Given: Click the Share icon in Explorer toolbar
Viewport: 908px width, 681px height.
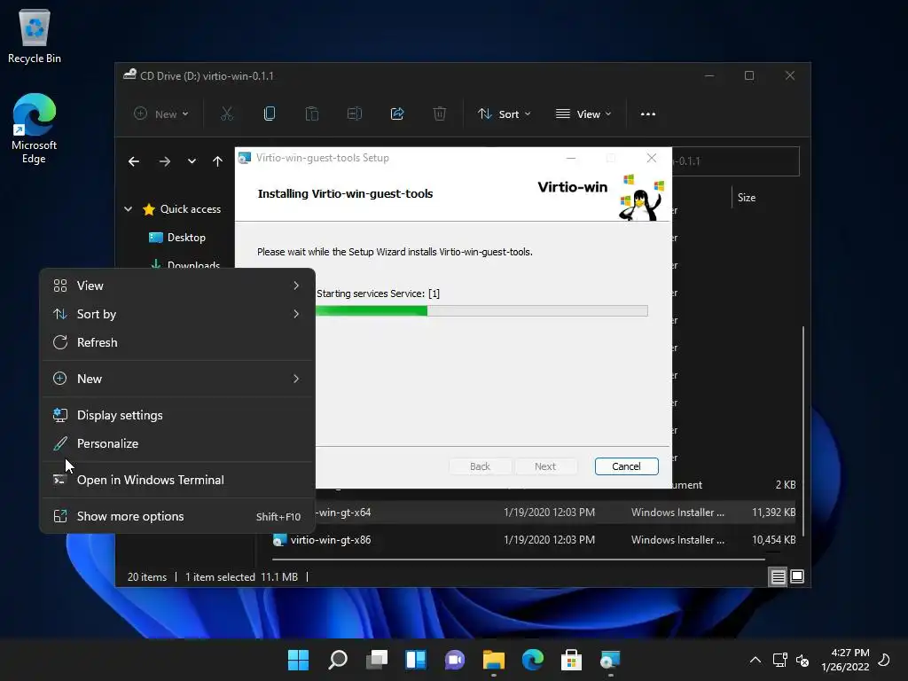Looking at the screenshot, I should click(397, 114).
